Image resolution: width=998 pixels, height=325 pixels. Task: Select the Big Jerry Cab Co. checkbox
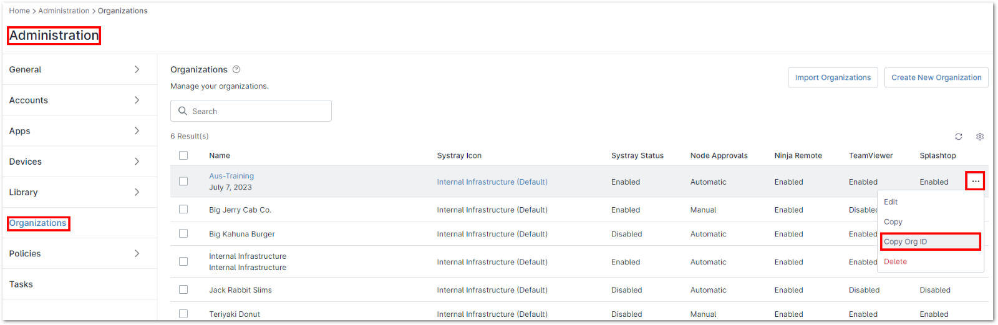click(x=183, y=210)
